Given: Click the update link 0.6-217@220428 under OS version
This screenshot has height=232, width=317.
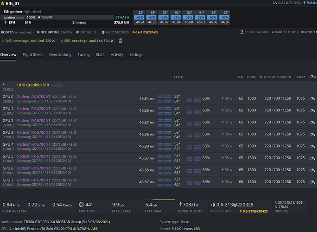Looking at the screenshot, I should click(x=254, y=211).
